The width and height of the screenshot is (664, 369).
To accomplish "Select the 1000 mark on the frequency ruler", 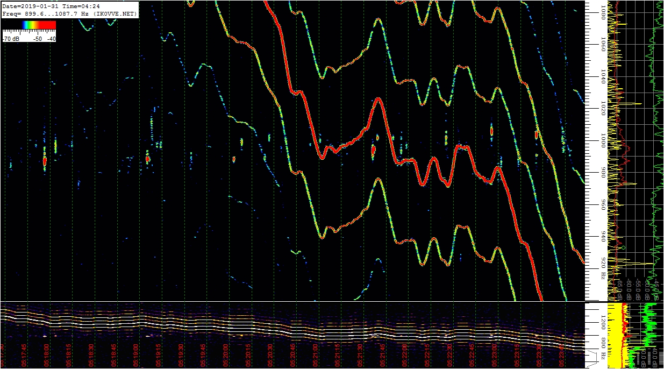I will [604, 141].
